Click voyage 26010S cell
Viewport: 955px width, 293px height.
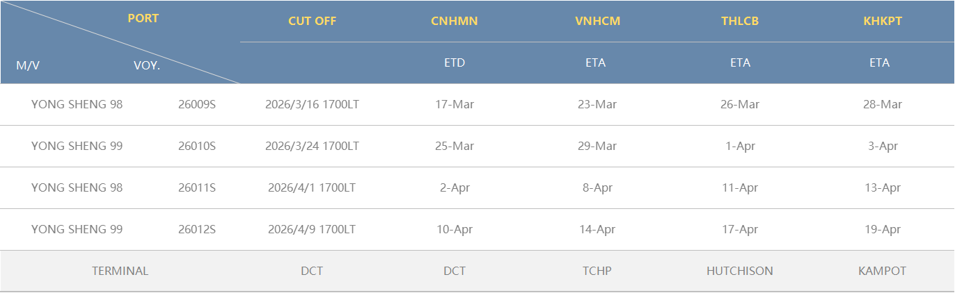(197, 146)
